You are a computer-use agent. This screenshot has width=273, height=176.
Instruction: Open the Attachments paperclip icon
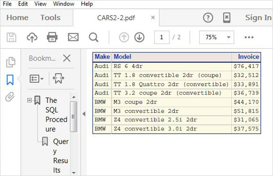coord(10,96)
